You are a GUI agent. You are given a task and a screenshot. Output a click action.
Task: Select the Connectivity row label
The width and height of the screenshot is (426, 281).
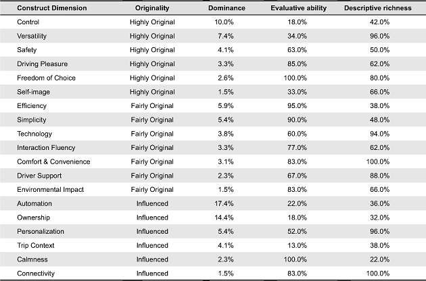(37, 273)
